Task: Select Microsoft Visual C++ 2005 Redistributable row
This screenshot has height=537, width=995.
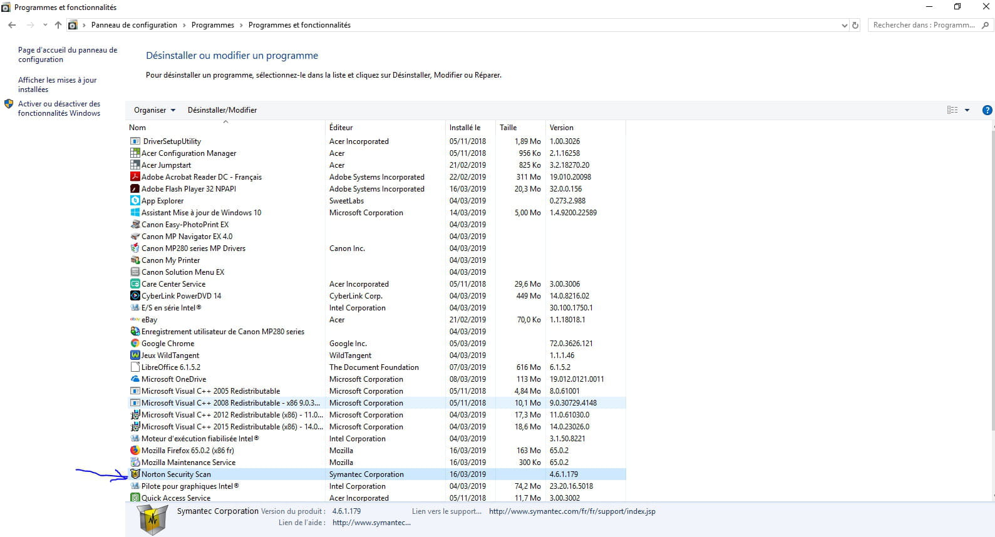Action: pyautogui.click(x=377, y=391)
